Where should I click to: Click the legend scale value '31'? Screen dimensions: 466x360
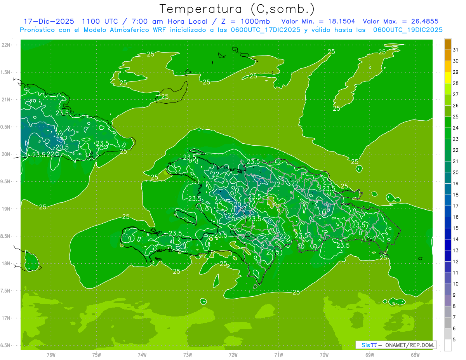(456, 50)
